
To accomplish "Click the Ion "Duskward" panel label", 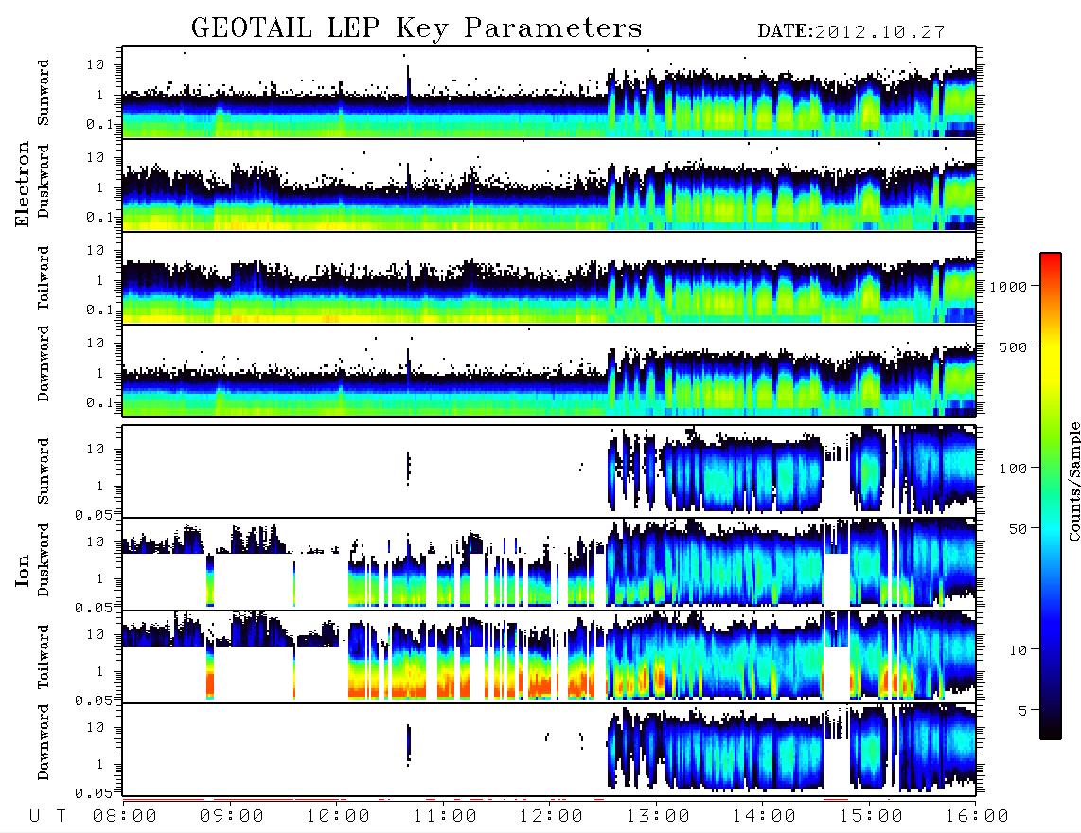I will (x=44, y=560).
